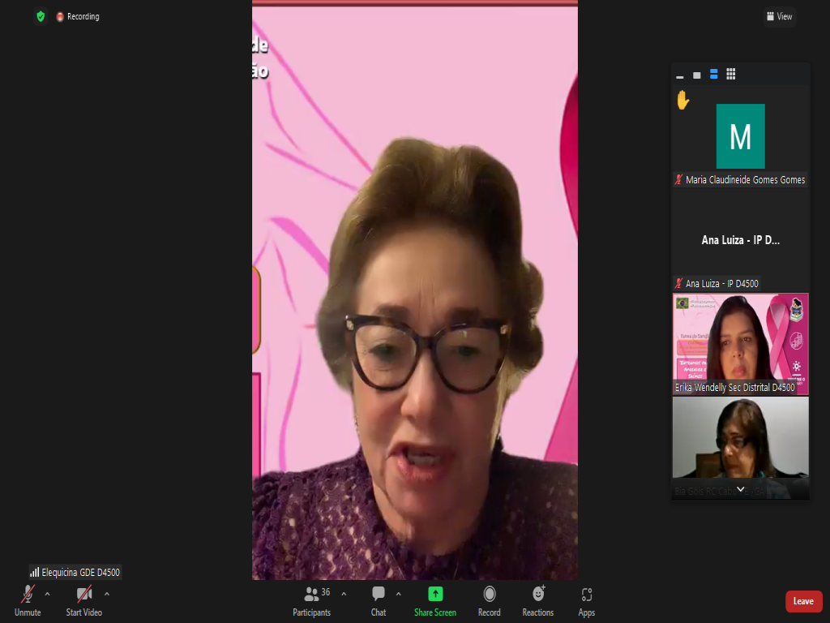The width and height of the screenshot is (830, 623).
Task: Expand the Chat options caret
Action: point(398,594)
